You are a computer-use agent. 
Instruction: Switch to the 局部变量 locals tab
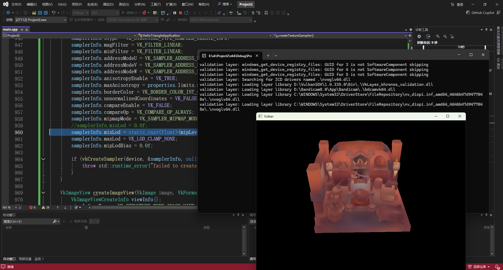click(25, 259)
